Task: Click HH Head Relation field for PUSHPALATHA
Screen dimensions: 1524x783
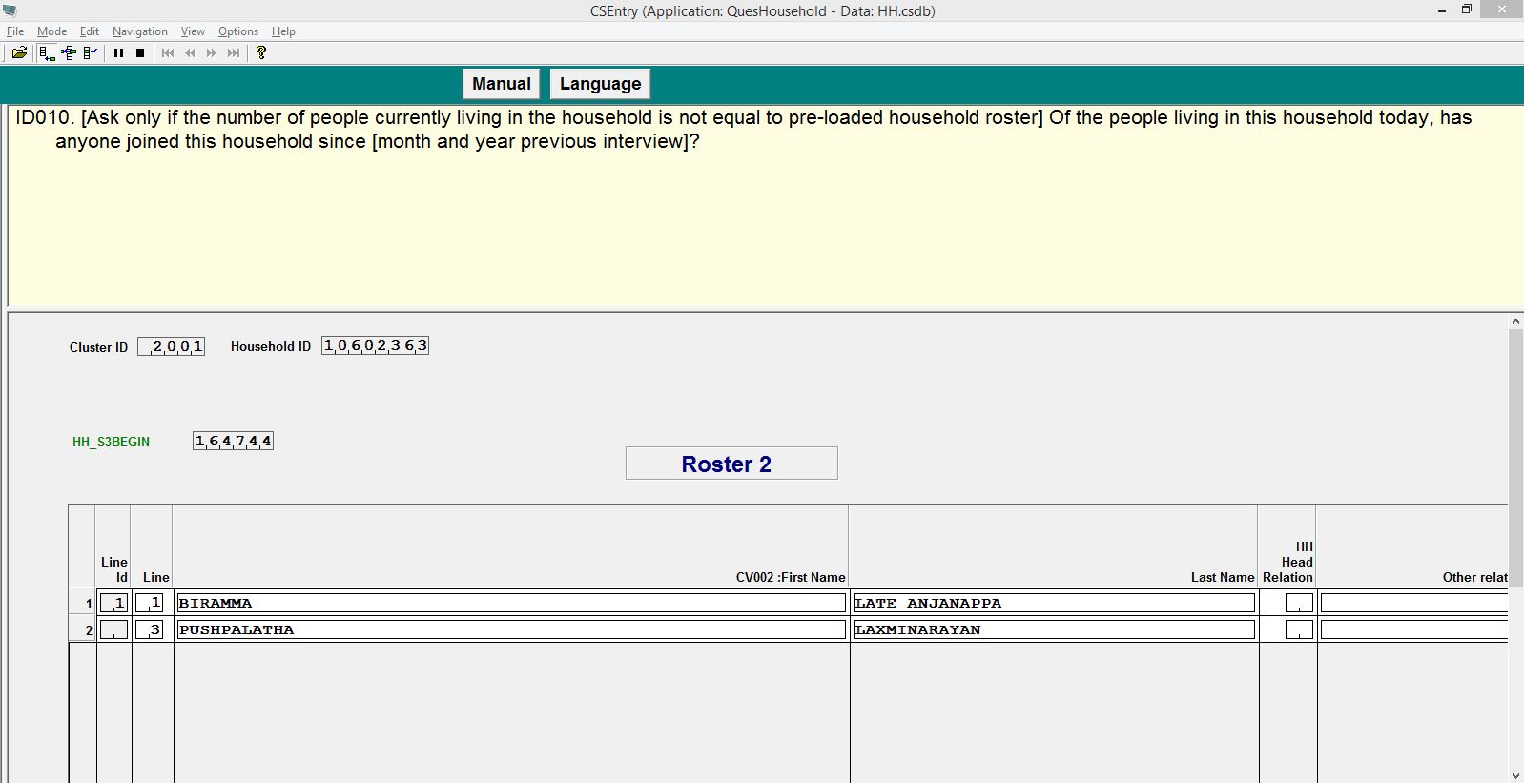Action: point(1299,629)
